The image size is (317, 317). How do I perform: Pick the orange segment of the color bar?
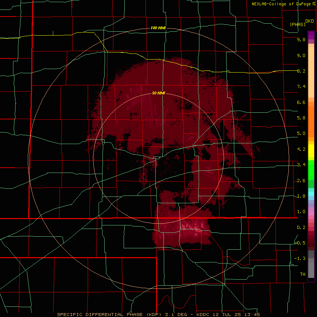pyautogui.click(x=311, y=122)
